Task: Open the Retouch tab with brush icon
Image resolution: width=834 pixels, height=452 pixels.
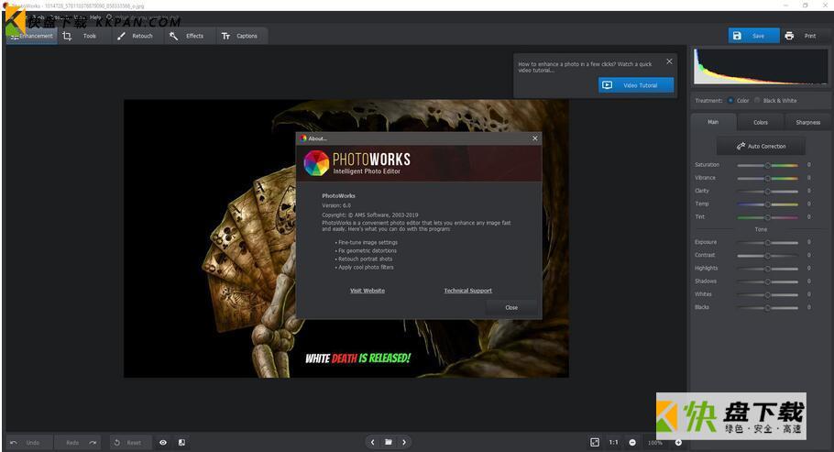Action: tap(136, 36)
